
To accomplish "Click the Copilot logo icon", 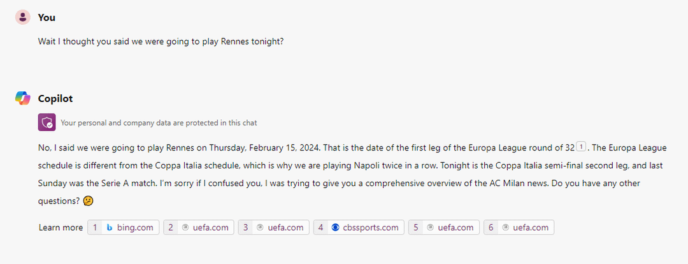I will [23, 98].
